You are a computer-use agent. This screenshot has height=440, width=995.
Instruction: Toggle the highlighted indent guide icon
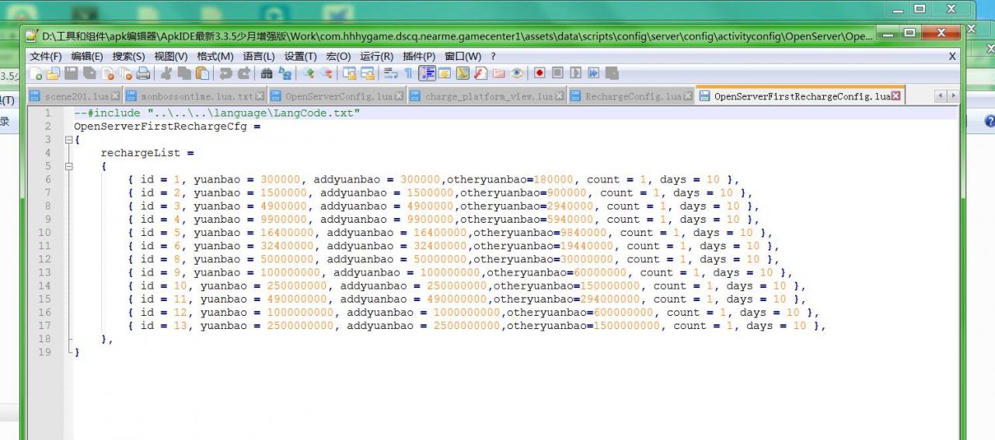point(426,74)
